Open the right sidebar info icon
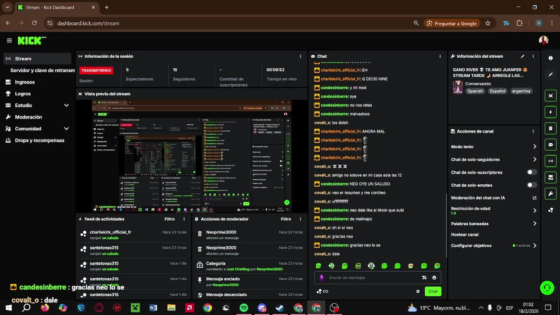 pyautogui.click(x=550, y=58)
